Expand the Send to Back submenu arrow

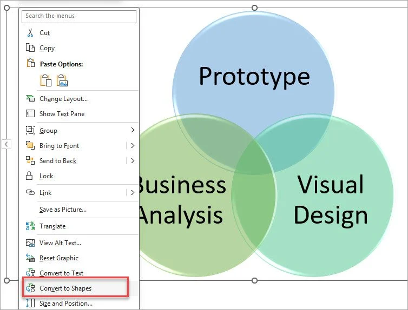133,161
